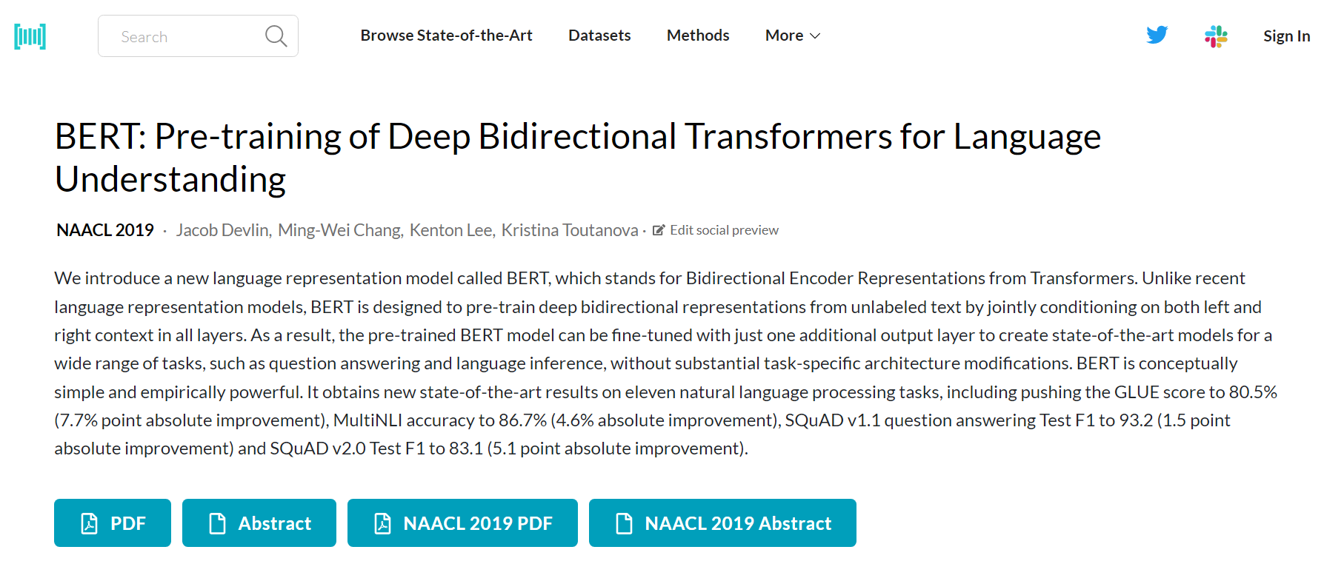The image size is (1324, 561).
Task: Open Browse State-of-the-Art menu item
Action: click(446, 36)
